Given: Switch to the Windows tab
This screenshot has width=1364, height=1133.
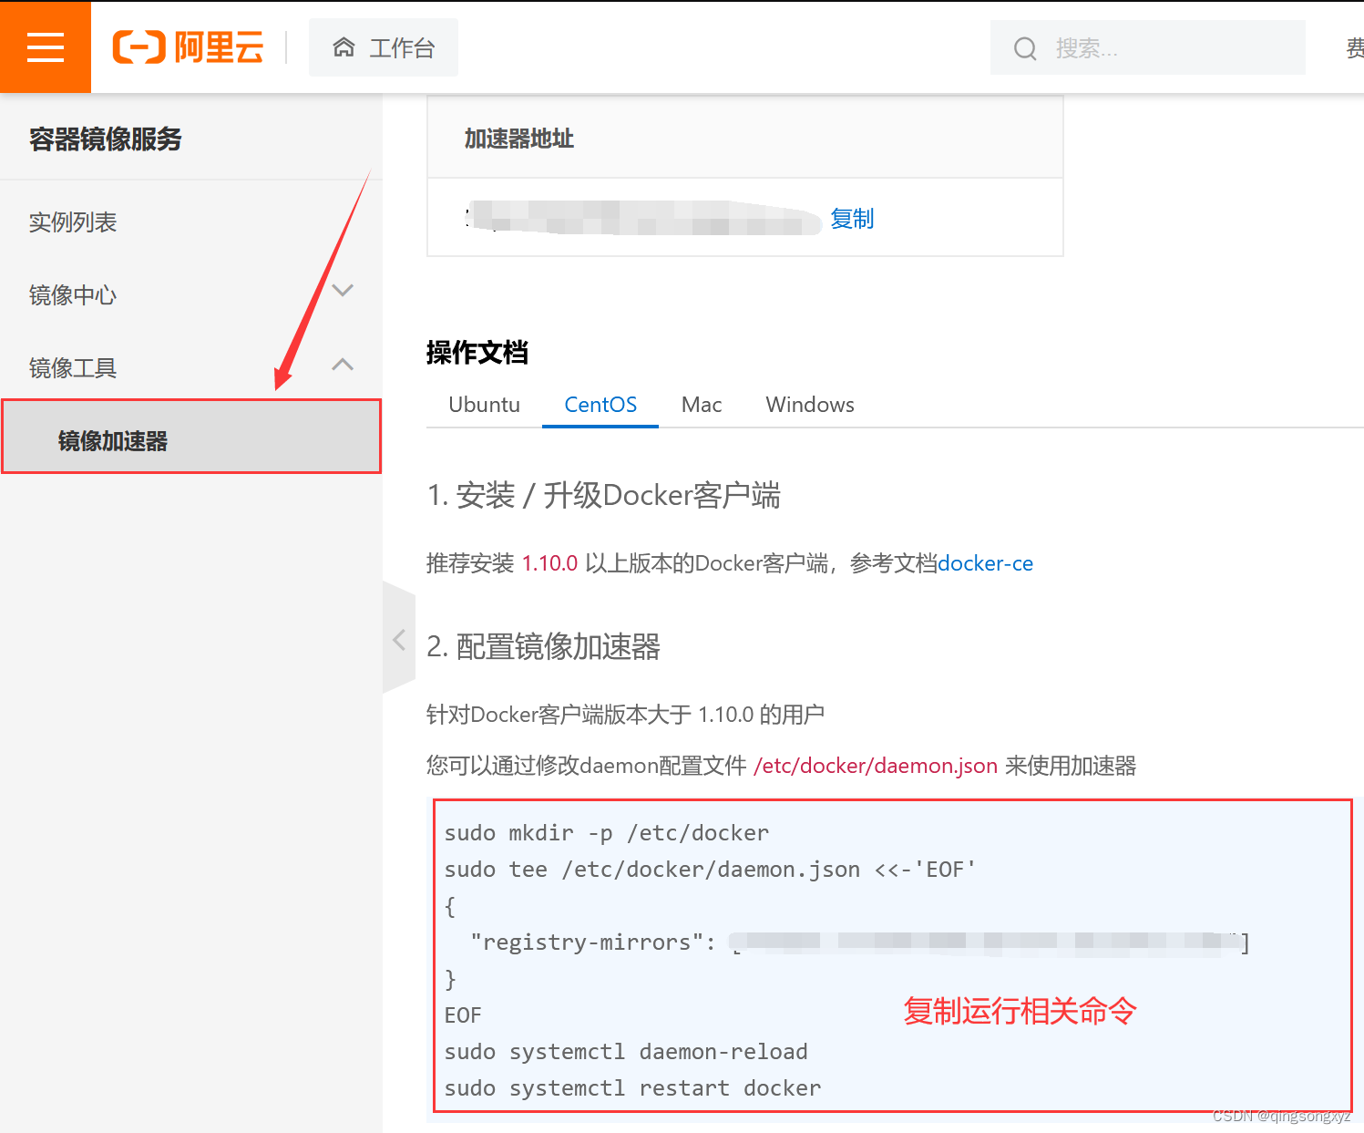Looking at the screenshot, I should pos(810,405).
